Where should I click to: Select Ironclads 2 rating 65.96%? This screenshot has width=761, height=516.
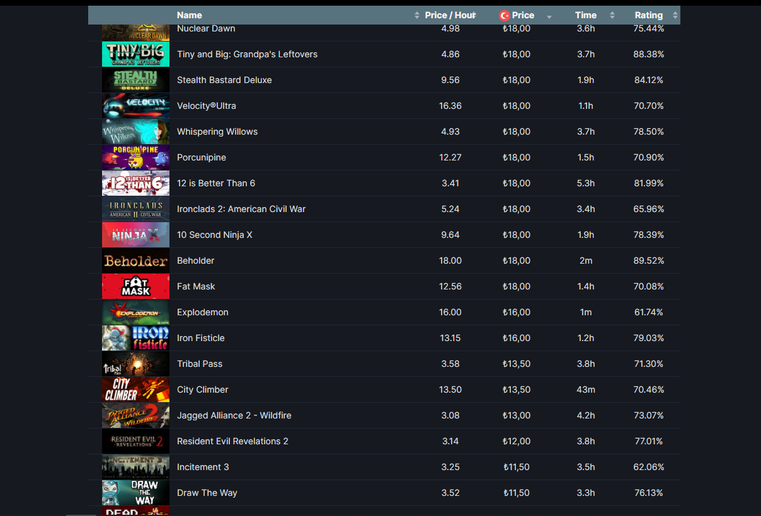pos(649,209)
